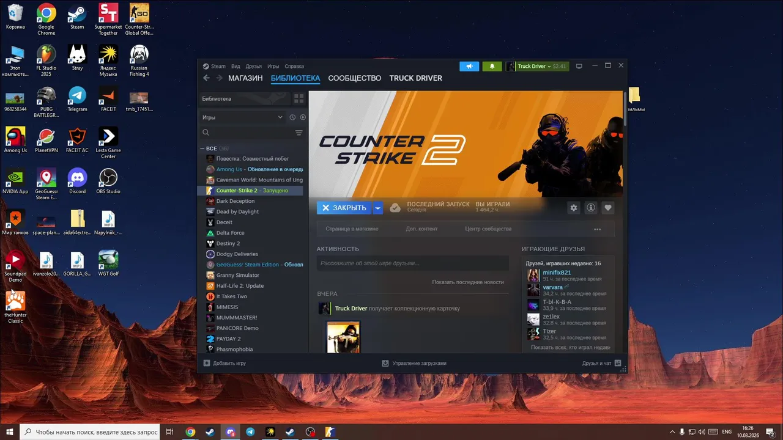Show only ready-to-play games icon
Screen dimensions: 783x440
(303, 117)
